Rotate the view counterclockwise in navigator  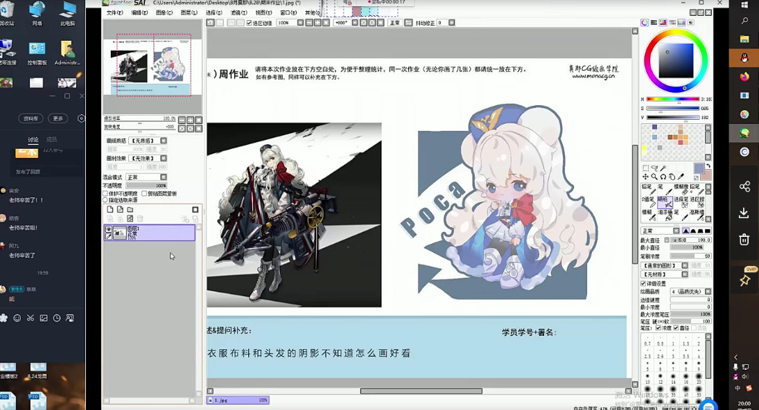(182, 129)
